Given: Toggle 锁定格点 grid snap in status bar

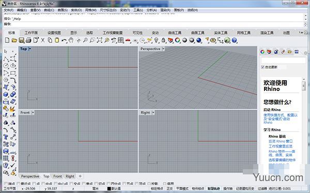Looking at the screenshot, I should coord(157,189).
